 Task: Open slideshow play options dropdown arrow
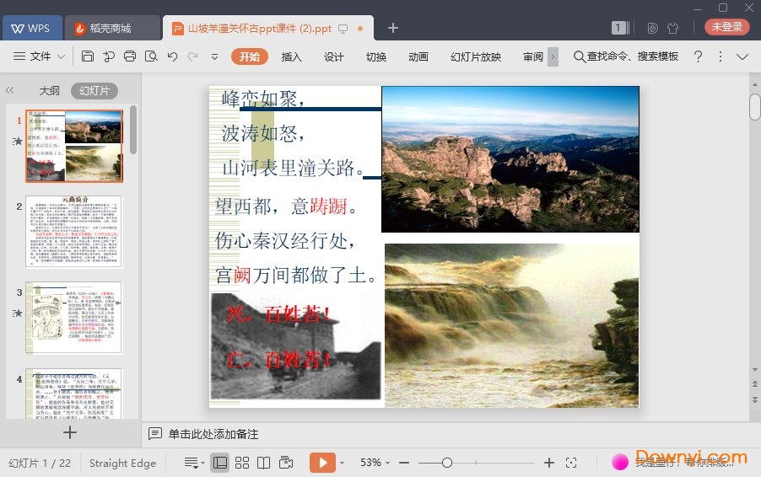343,463
